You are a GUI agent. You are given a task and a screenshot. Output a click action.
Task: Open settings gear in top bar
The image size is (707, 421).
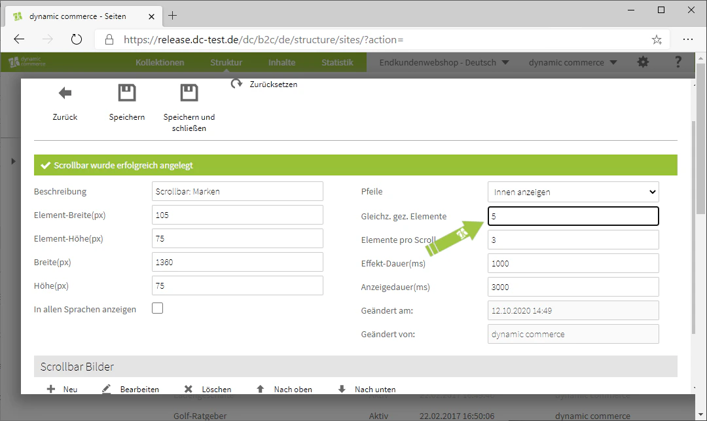[x=643, y=62]
